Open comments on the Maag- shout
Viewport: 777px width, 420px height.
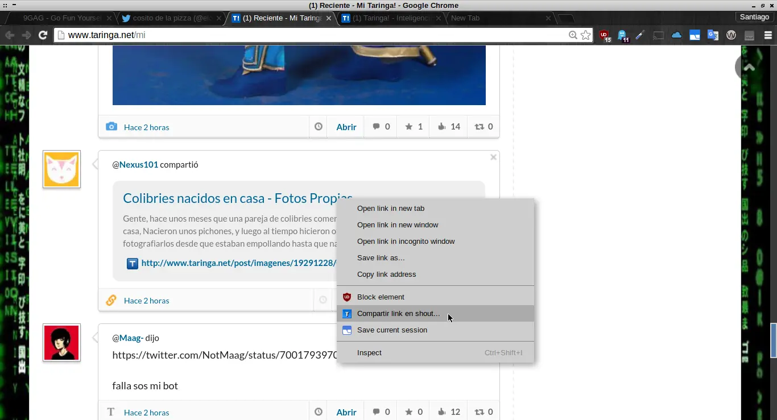pos(381,412)
